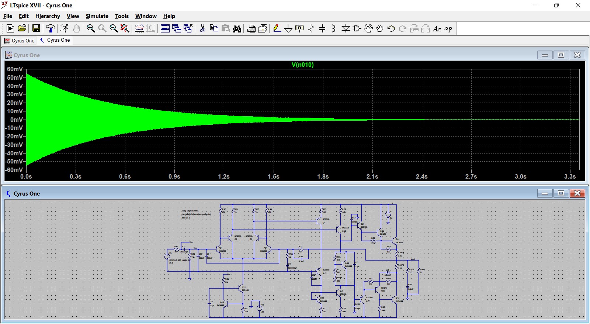
Task: Click the 3.3s time axis label
Action: click(570, 176)
